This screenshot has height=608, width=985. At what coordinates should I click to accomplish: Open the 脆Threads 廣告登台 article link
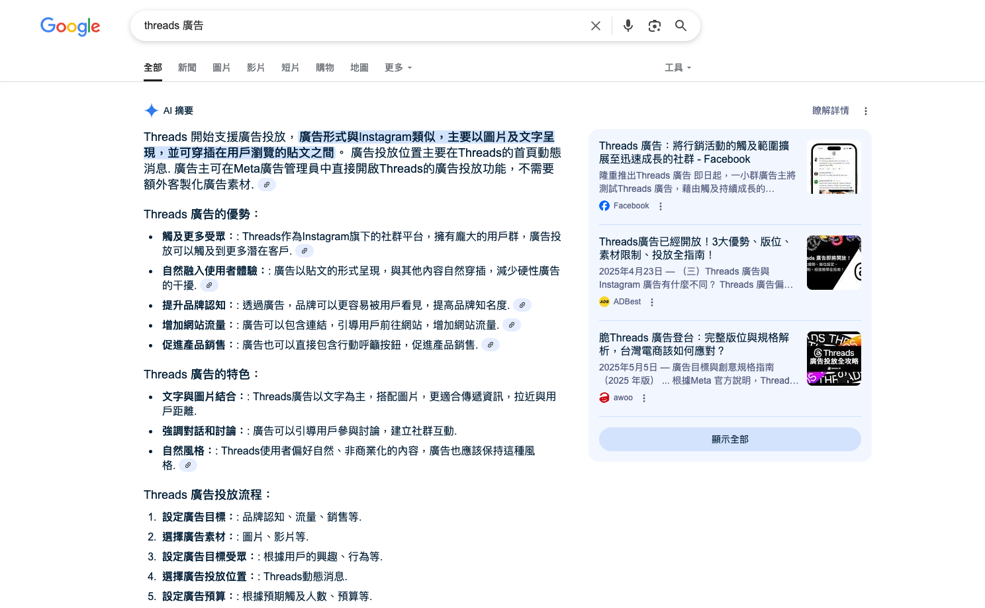(x=694, y=344)
